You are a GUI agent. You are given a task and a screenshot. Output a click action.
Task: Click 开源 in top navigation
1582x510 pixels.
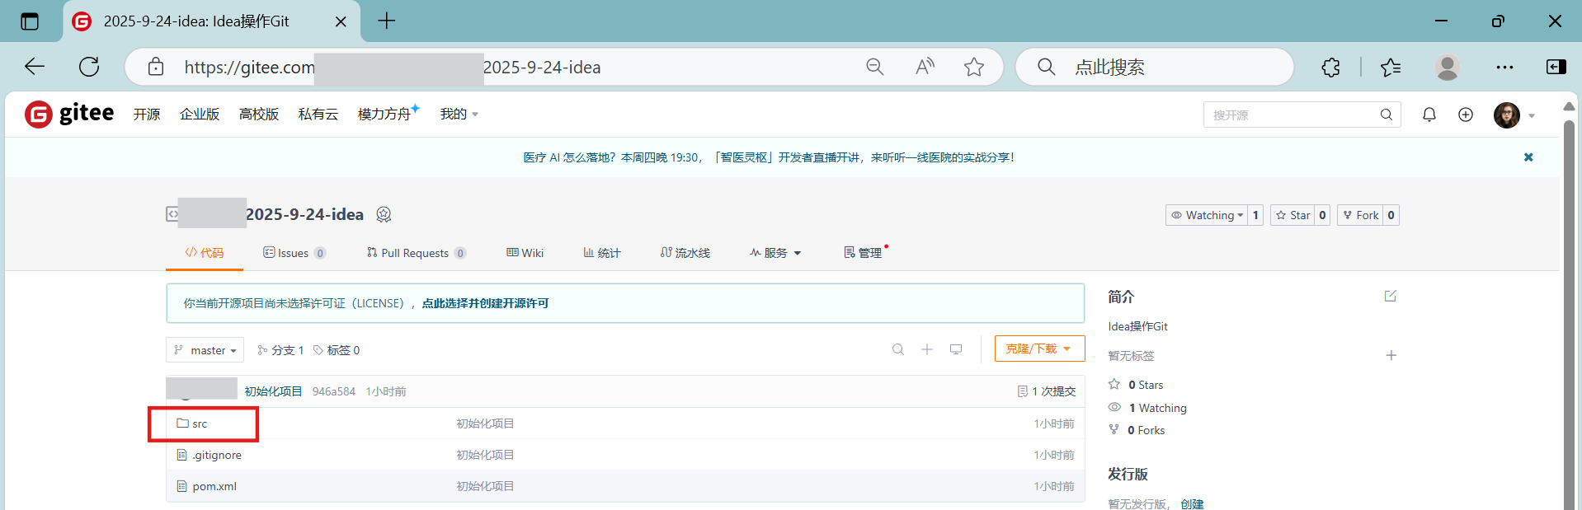coord(147,114)
